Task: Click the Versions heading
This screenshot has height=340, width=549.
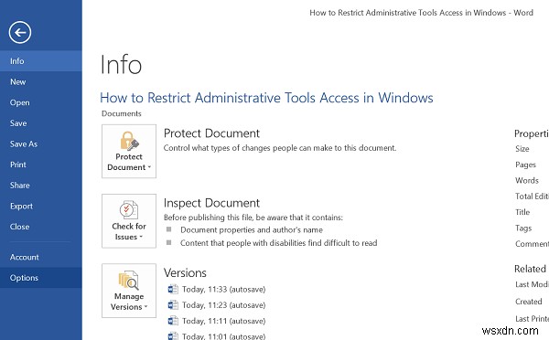Action: 185,273
